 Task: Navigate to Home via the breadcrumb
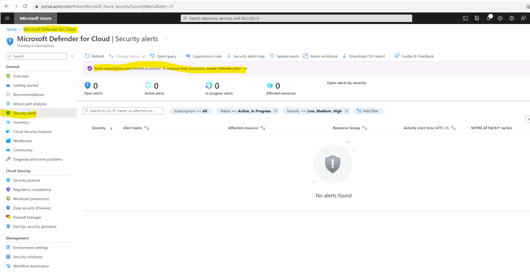11,29
